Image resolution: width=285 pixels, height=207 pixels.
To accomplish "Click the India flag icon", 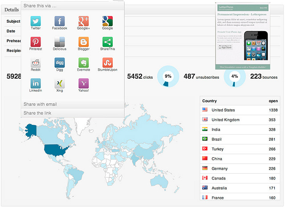I will (205, 129).
